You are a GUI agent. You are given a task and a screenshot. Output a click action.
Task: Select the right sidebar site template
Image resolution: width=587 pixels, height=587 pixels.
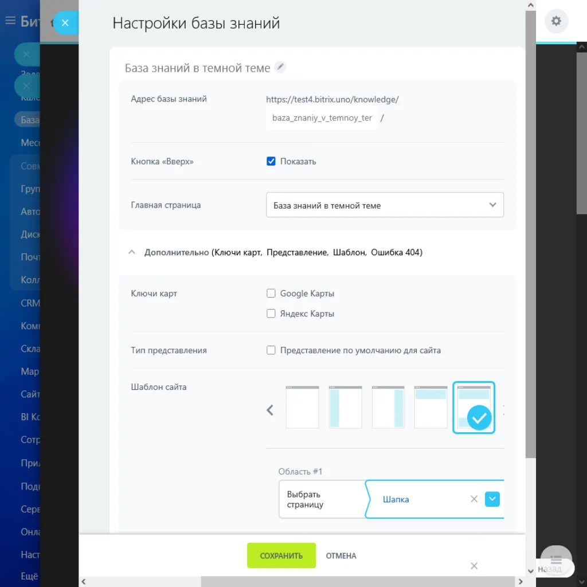[388, 408]
